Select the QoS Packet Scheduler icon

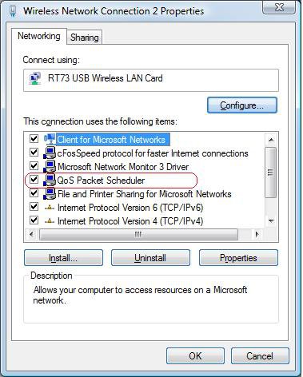(x=50, y=180)
